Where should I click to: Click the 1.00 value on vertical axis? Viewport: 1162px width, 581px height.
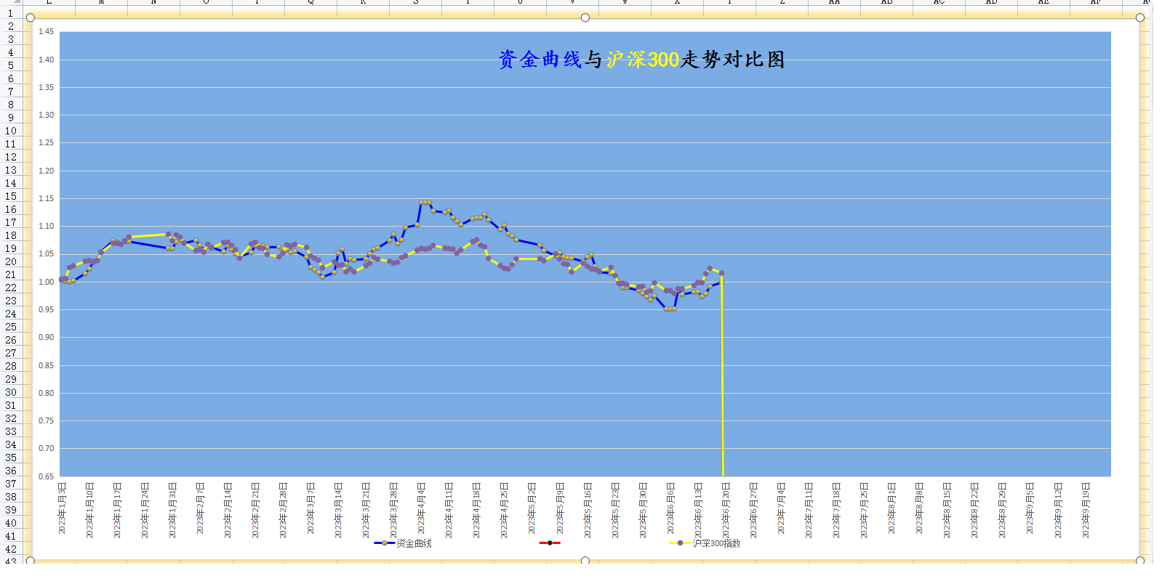(x=46, y=282)
